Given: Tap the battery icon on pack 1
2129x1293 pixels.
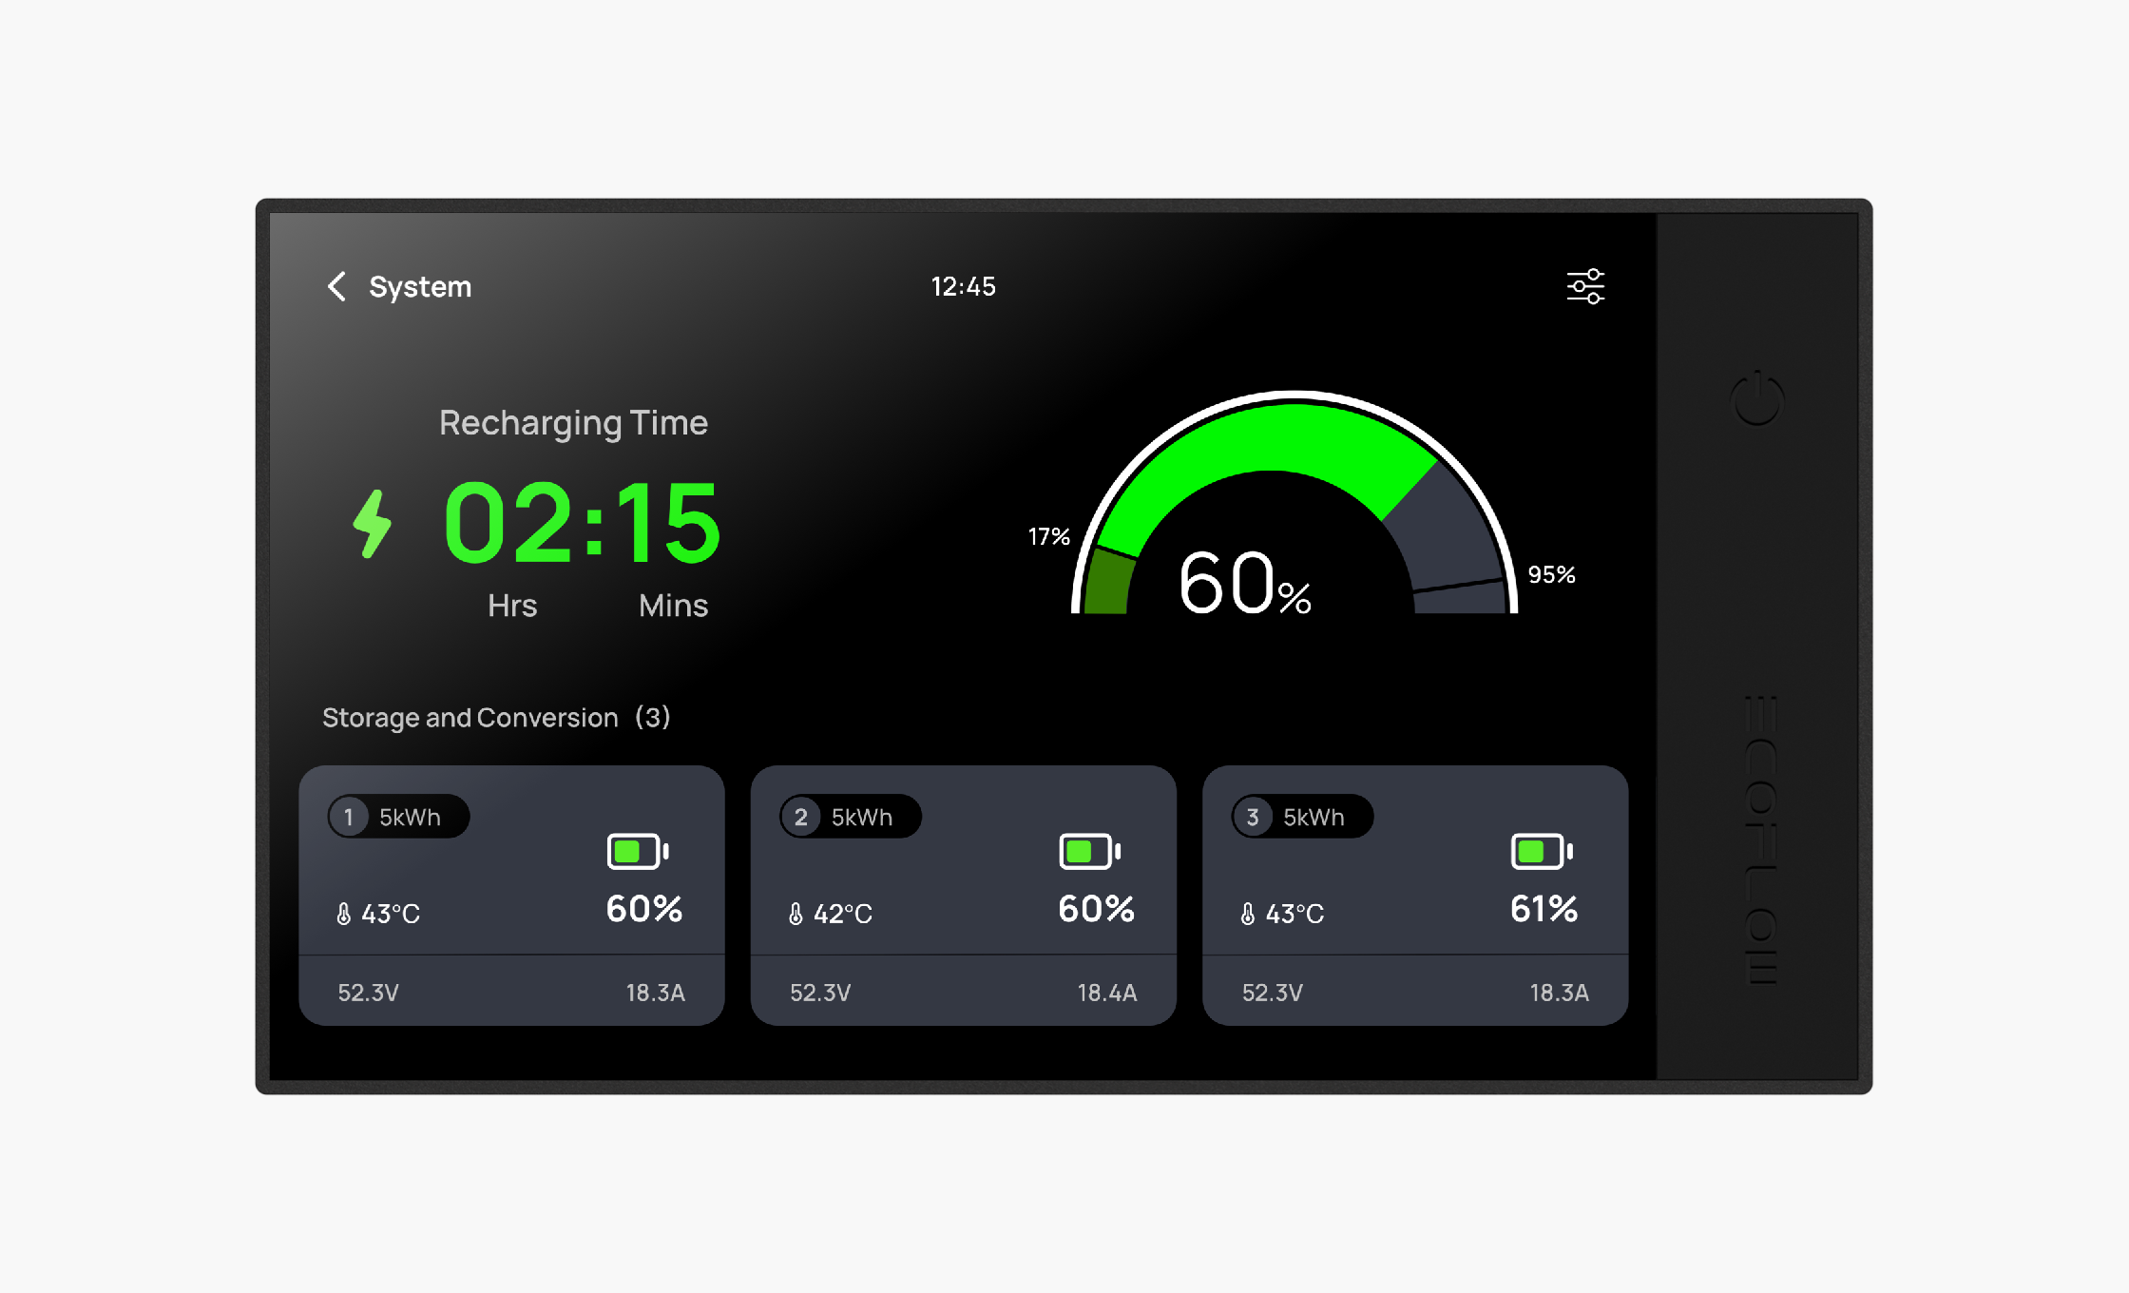Looking at the screenshot, I should pyautogui.click(x=639, y=851).
